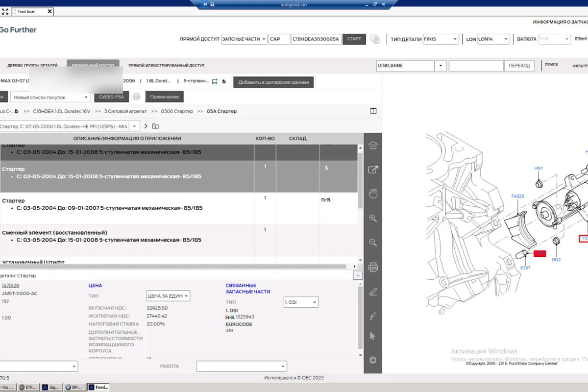Open the 1. OSI related parts dropdown

(x=301, y=302)
